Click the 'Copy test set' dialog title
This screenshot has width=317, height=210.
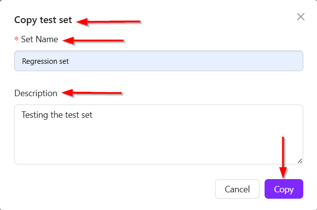(43, 20)
